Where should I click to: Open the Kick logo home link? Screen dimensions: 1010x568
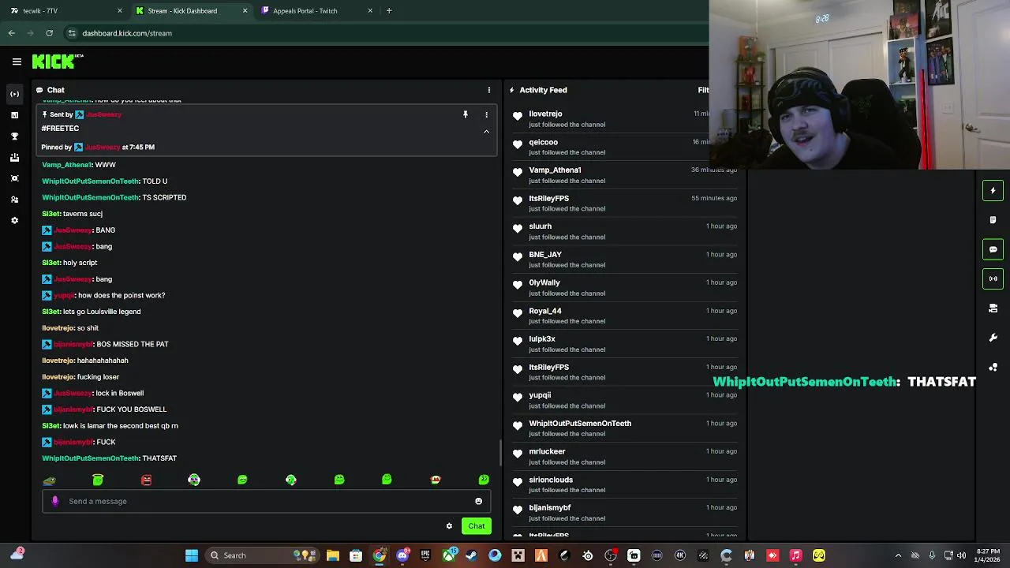58,61
